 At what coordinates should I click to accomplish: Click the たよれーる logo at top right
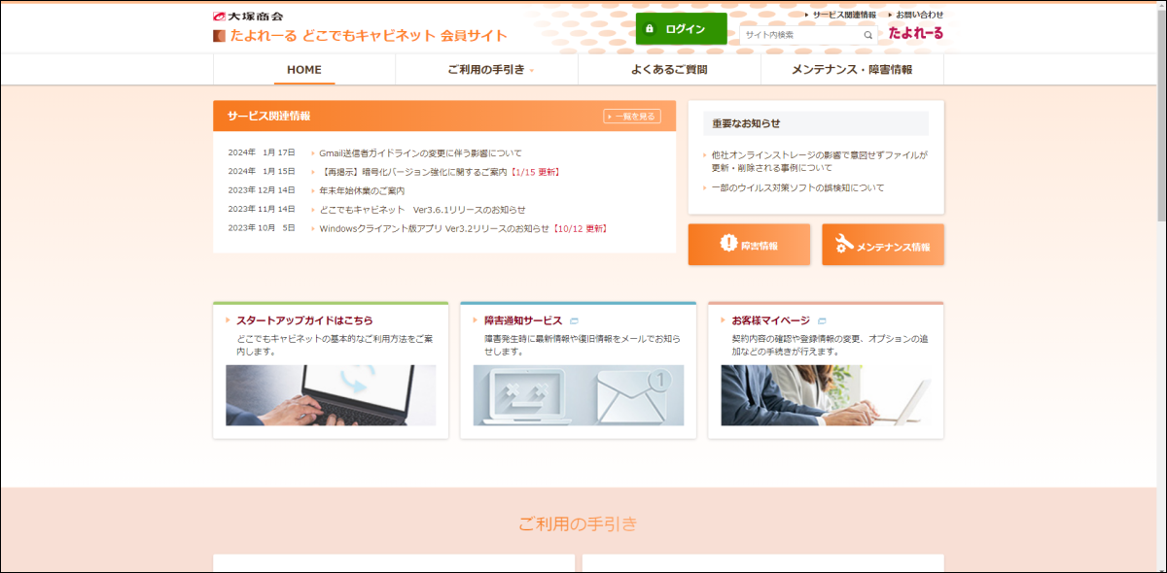coord(917,31)
